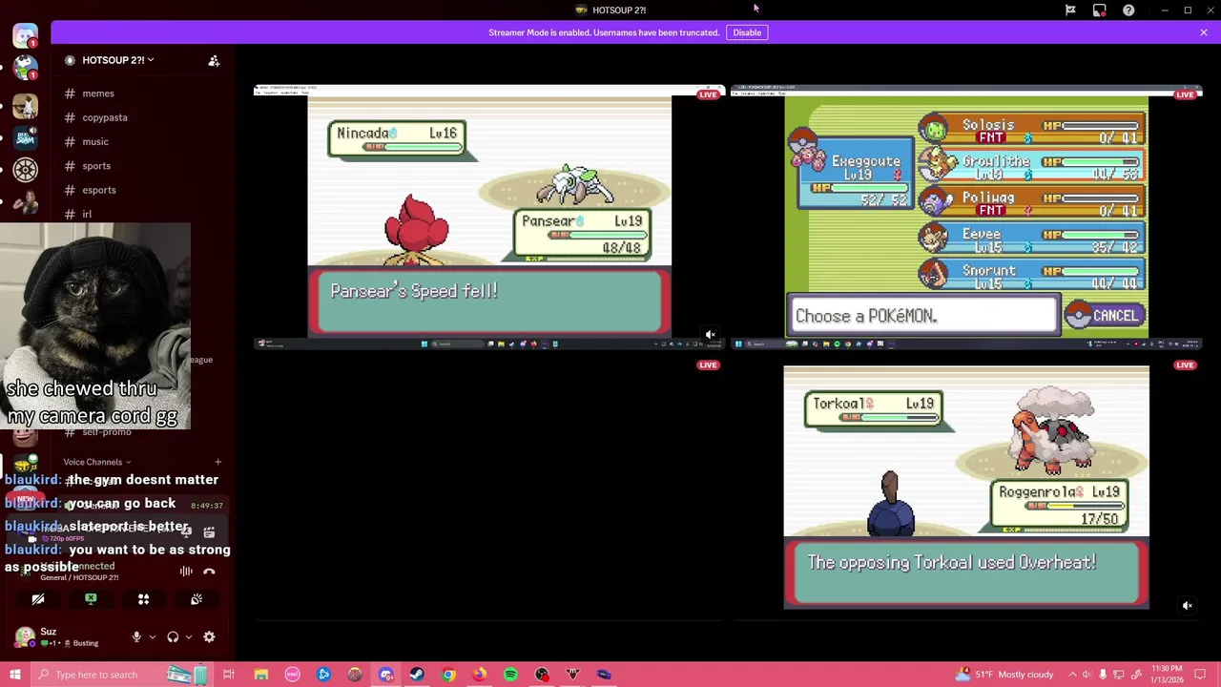Screen dimensions: 1221x687
Task: Select the ship's wheel server icon
Action: click(x=26, y=170)
